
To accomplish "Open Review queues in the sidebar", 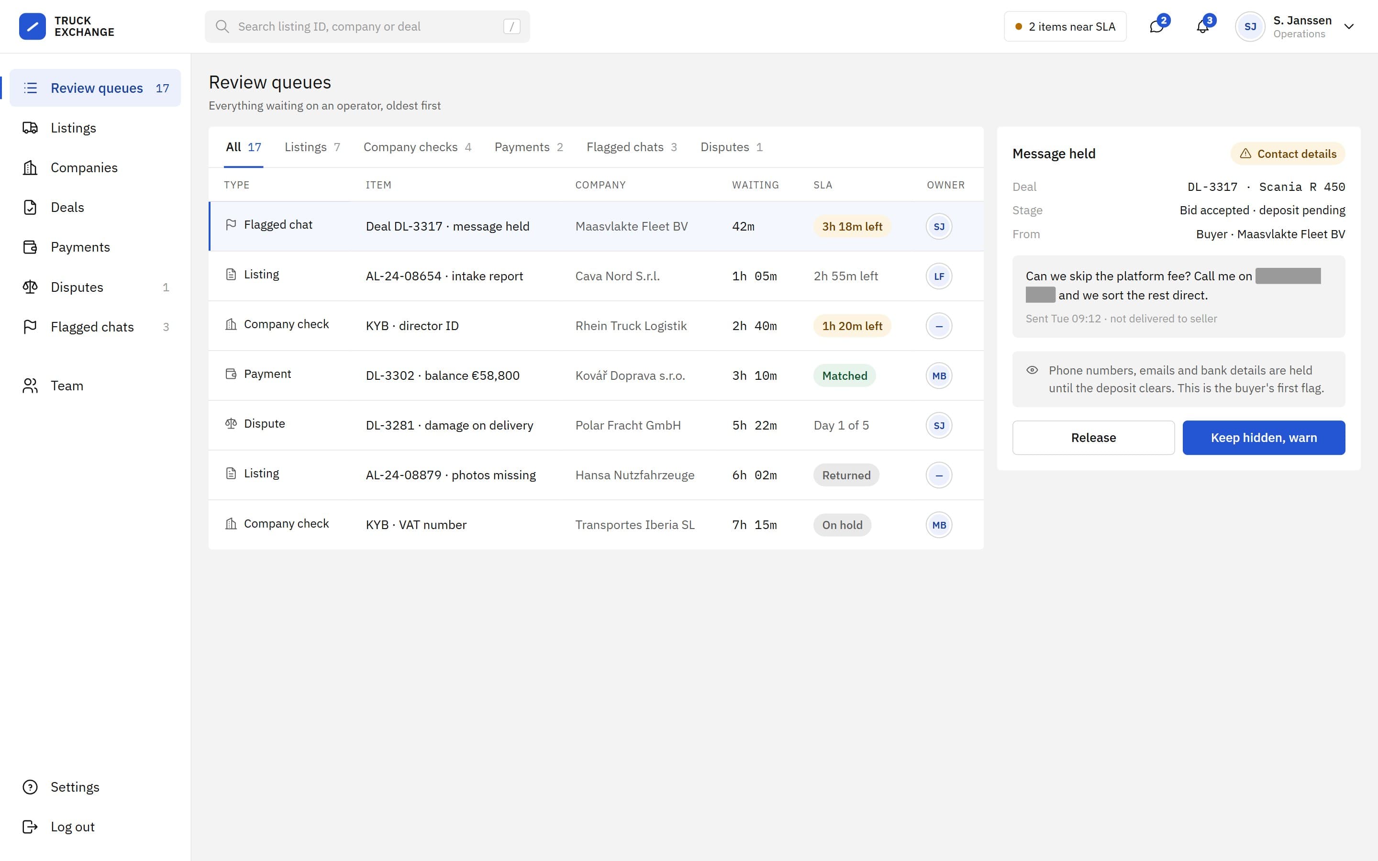I will click(x=96, y=88).
